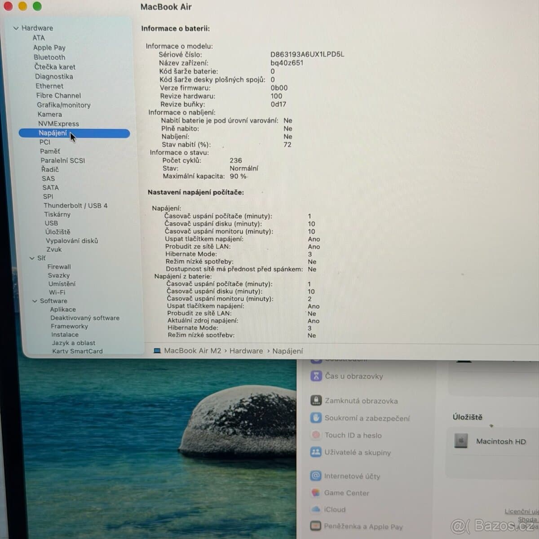Click the red close window button
Image resolution: width=539 pixels, height=539 pixels.
click(x=8, y=6)
